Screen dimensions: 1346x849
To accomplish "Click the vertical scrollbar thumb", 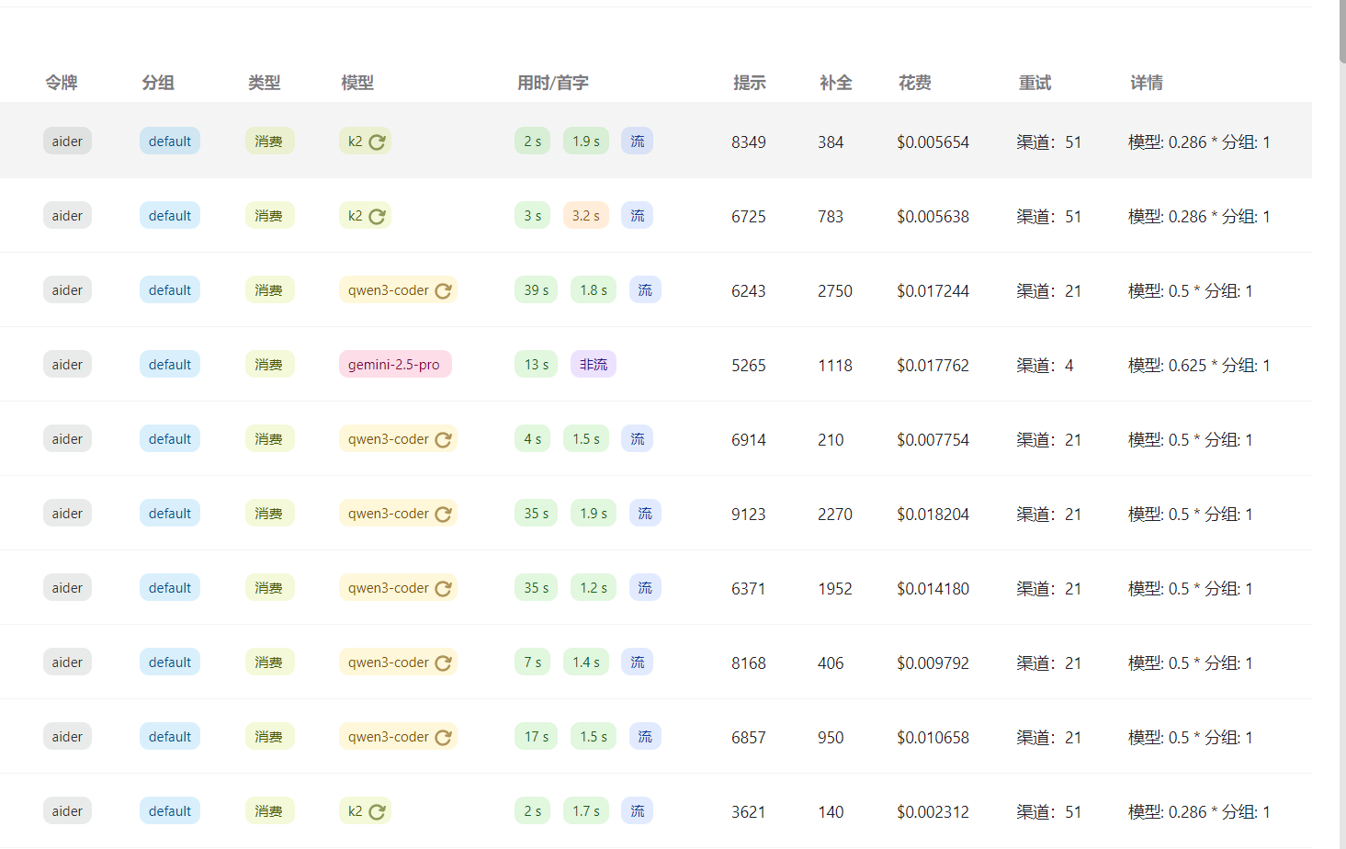I will pos(1342,31).
